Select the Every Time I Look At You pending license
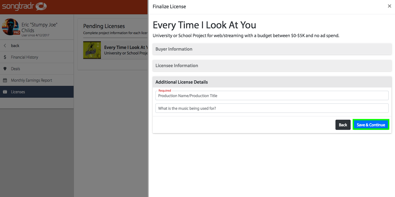Image resolution: width=395 pixels, height=197 pixels. coord(116,50)
